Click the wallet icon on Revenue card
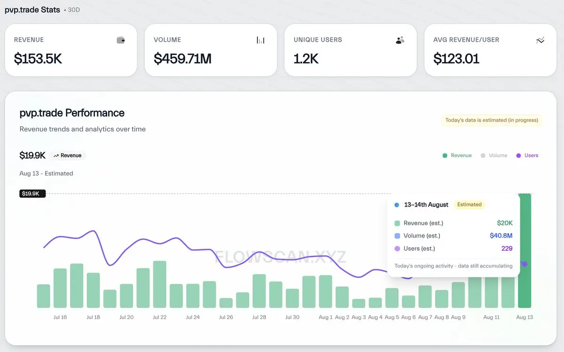 pos(121,40)
